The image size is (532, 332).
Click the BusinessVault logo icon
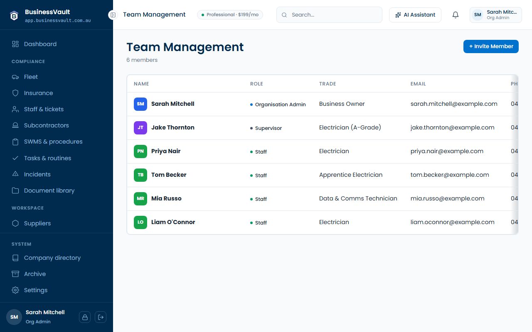click(x=15, y=15)
